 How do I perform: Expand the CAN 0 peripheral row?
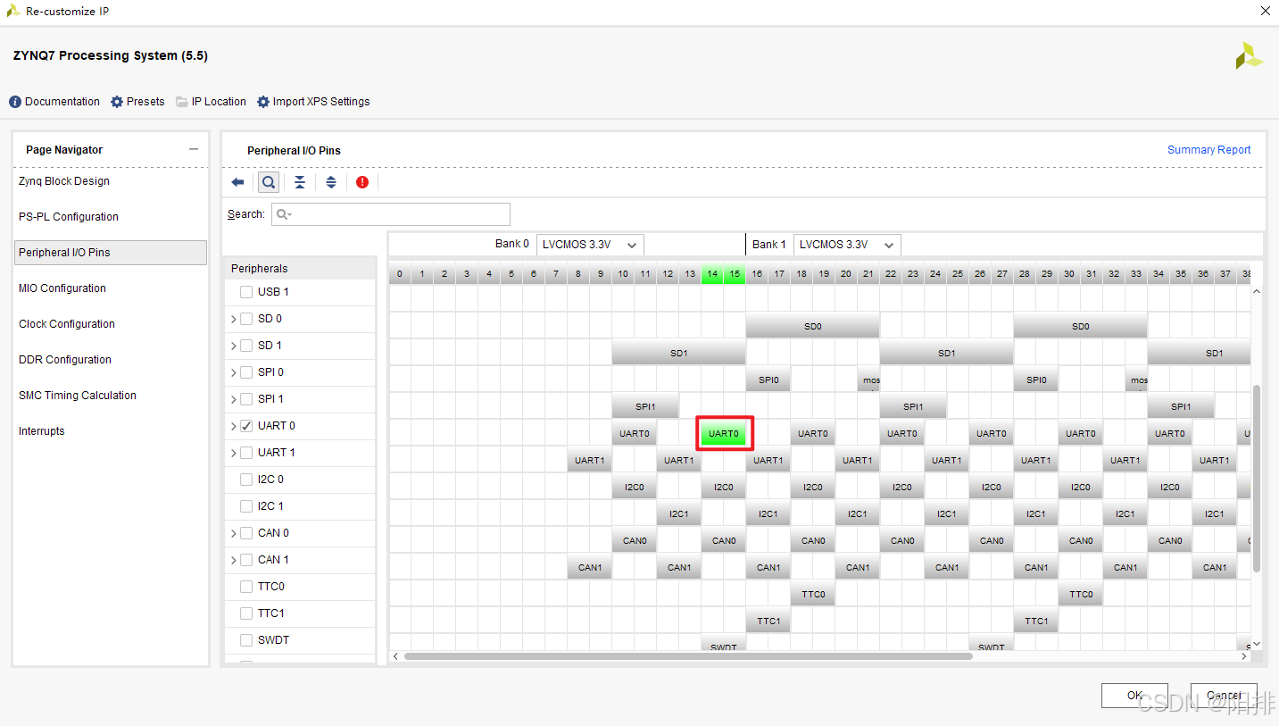point(234,533)
